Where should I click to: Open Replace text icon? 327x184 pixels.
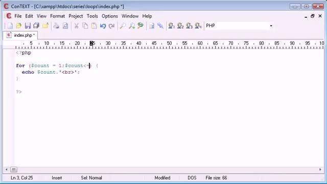pos(141,26)
